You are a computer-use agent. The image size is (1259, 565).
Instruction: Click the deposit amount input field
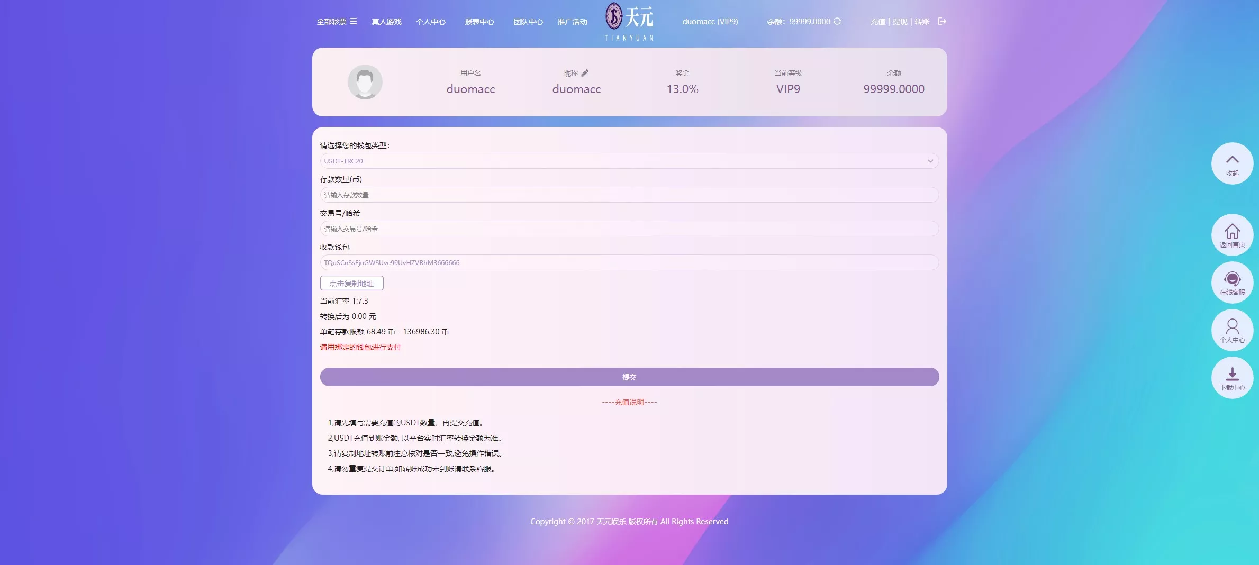coord(628,195)
